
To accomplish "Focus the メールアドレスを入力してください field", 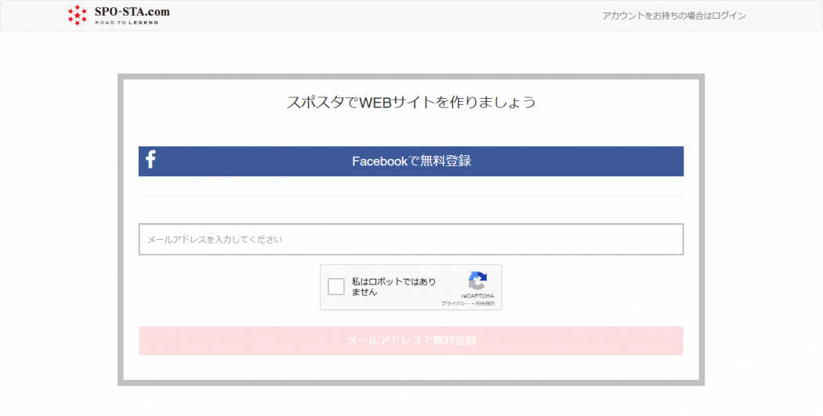I will [x=411, y=240].
